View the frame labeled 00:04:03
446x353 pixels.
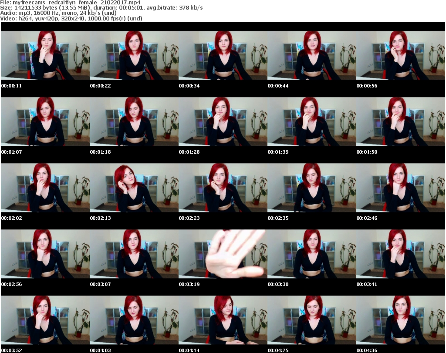[x=134, y=320]
